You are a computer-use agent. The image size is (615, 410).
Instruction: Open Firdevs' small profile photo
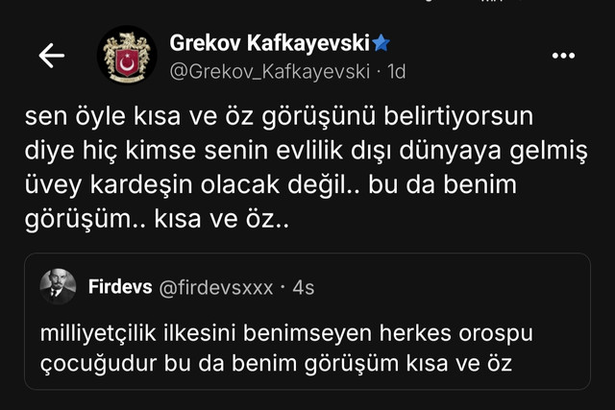pos(58,286)
